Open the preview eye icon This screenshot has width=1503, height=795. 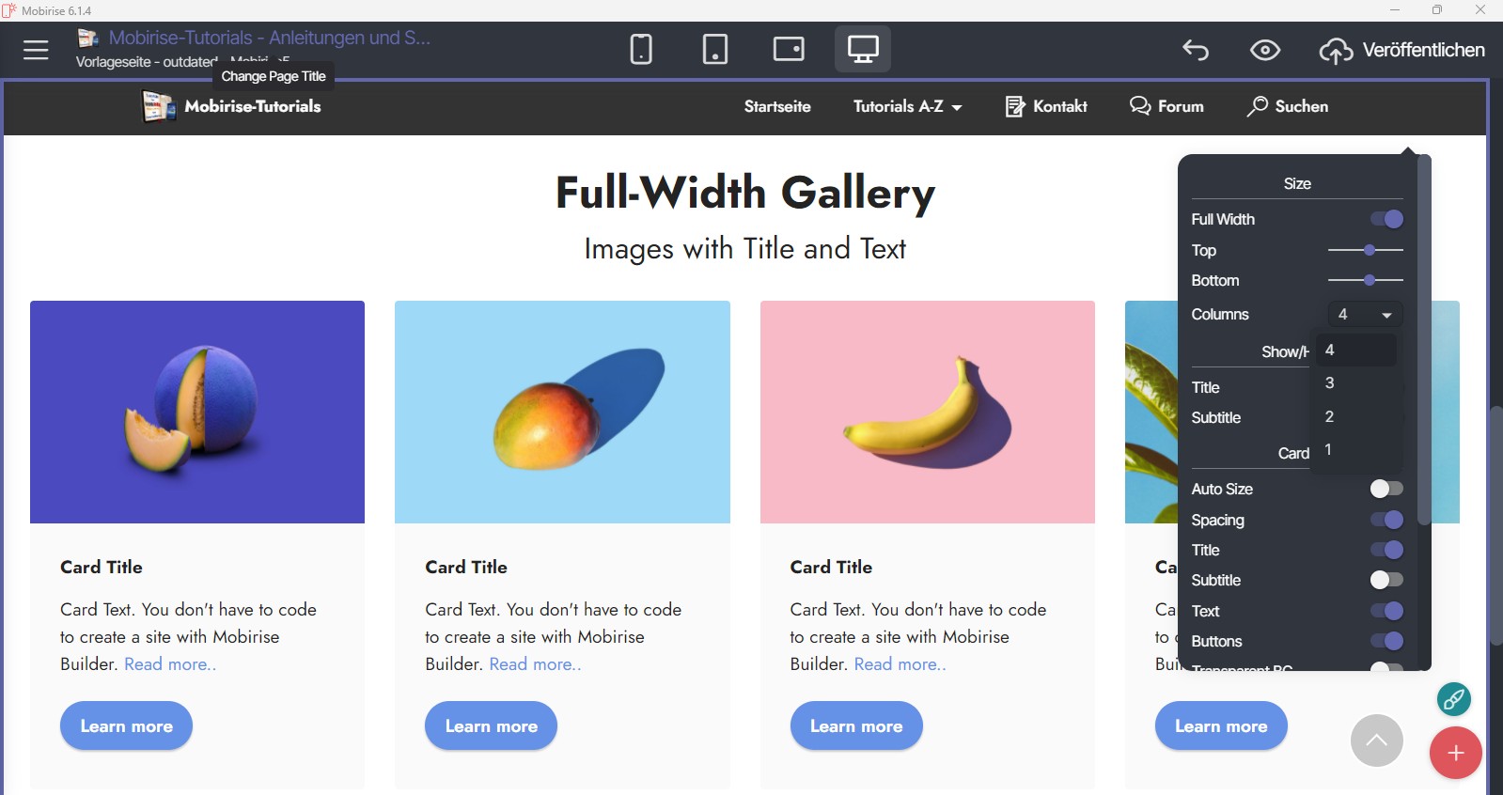tap(1265, 50)
